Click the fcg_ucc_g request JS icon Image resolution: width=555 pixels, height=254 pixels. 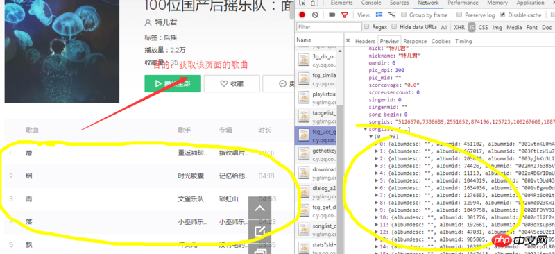[304, 135]
